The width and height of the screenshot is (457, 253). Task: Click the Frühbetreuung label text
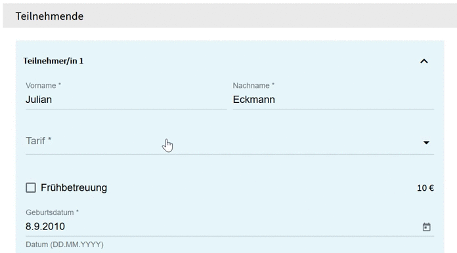74,187
